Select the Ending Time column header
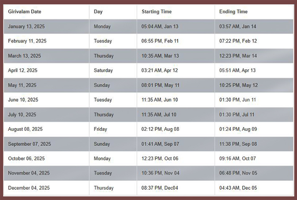 pos(233,12)
